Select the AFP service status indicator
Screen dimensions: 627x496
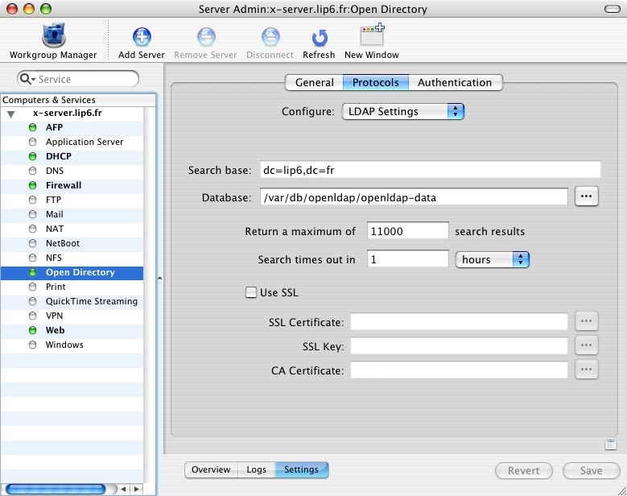tap(33, 127)
